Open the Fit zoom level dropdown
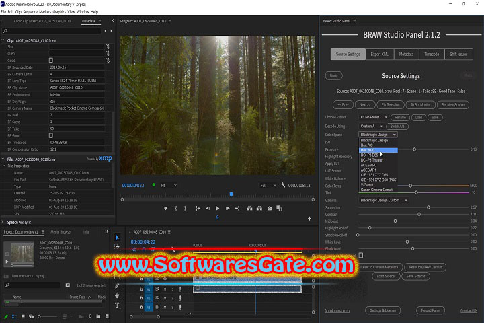 tap(169, 186)
